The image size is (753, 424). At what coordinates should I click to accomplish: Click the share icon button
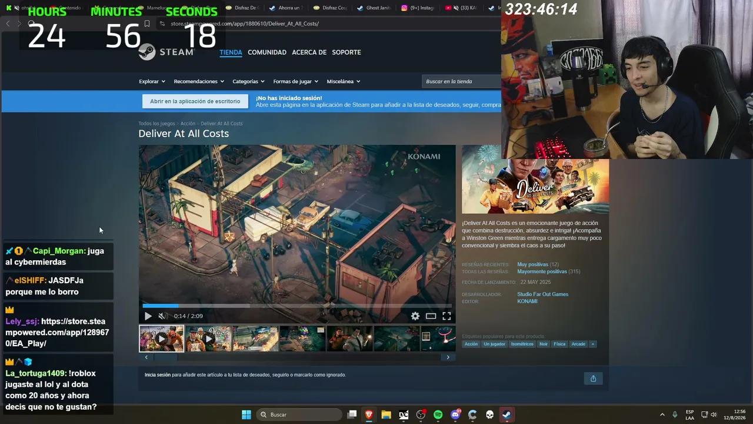tap(593, 379)
